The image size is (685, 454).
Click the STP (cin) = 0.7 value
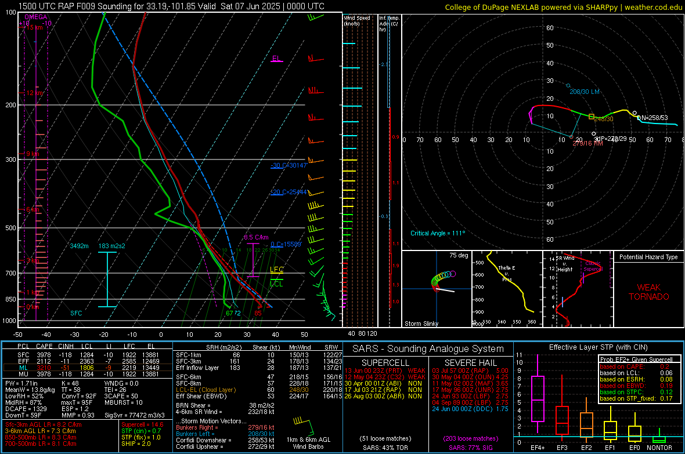click(x=141, y=431)
